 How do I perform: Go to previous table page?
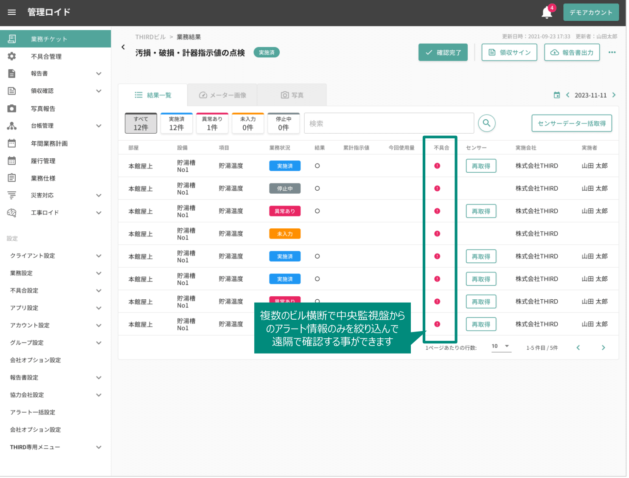[578, 348]
